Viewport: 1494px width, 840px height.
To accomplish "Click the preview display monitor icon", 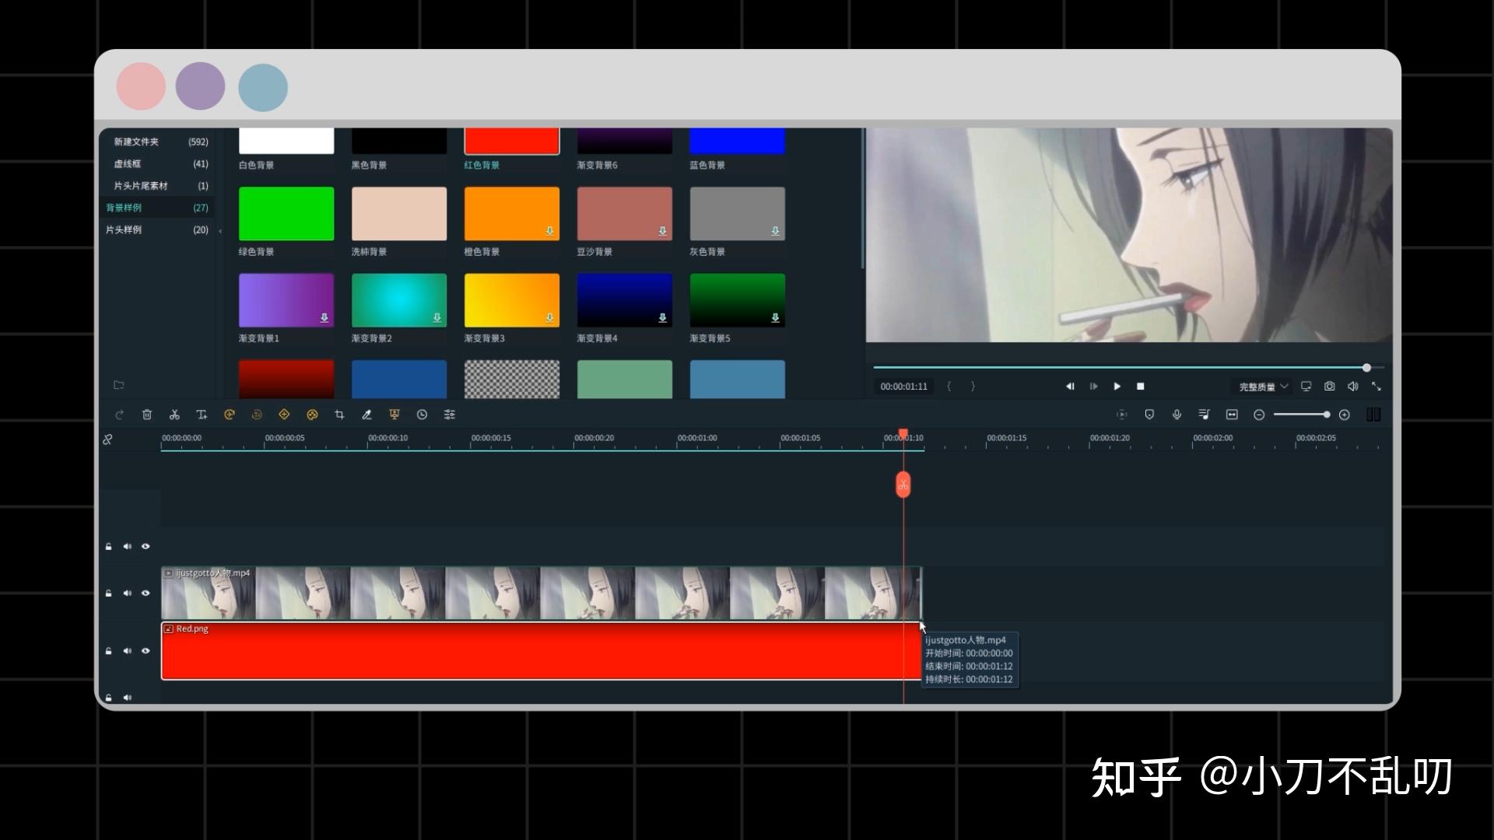I will pyautogui.click(x=1306, y=387).
